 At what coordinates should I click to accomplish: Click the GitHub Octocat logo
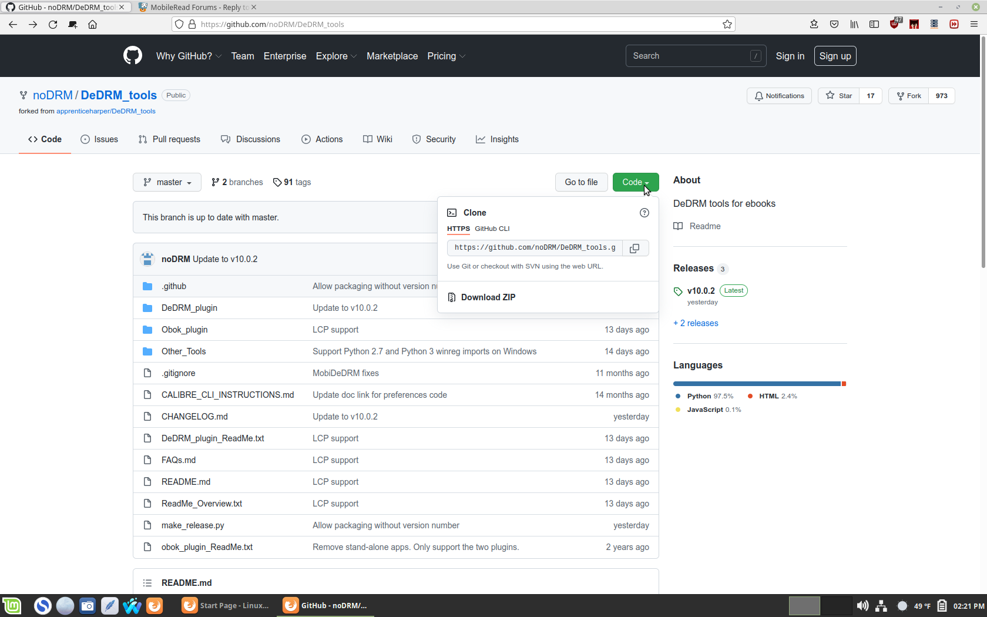point(133,56)
